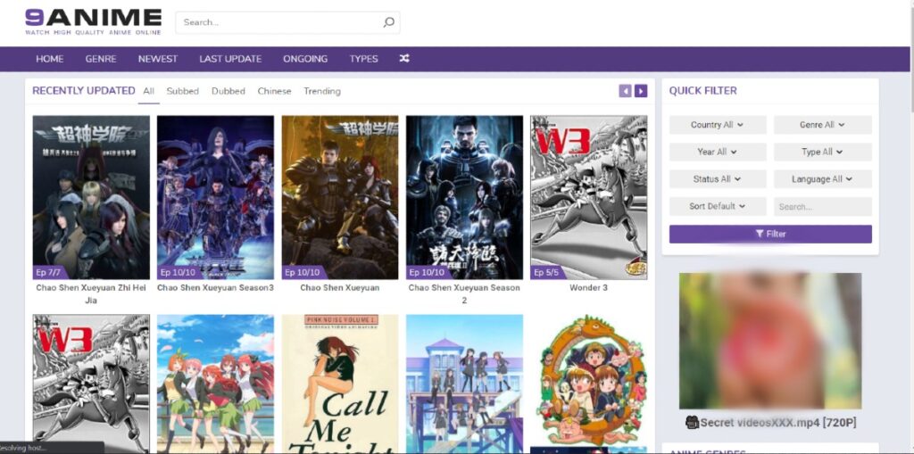Click the Chao Shen Xueyuan Season 2 title

(x=464, y=293)
